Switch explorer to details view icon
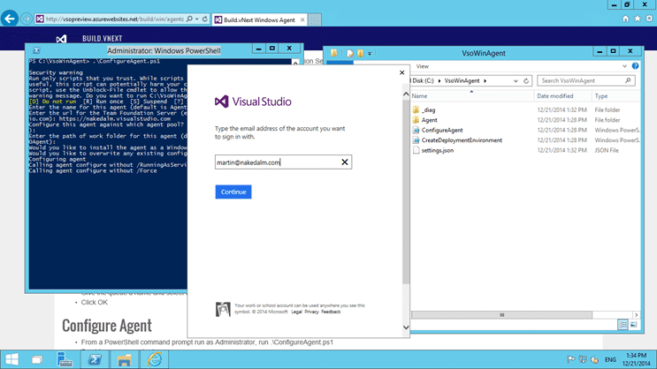The image size is (657, 369). tap(623, 325)
